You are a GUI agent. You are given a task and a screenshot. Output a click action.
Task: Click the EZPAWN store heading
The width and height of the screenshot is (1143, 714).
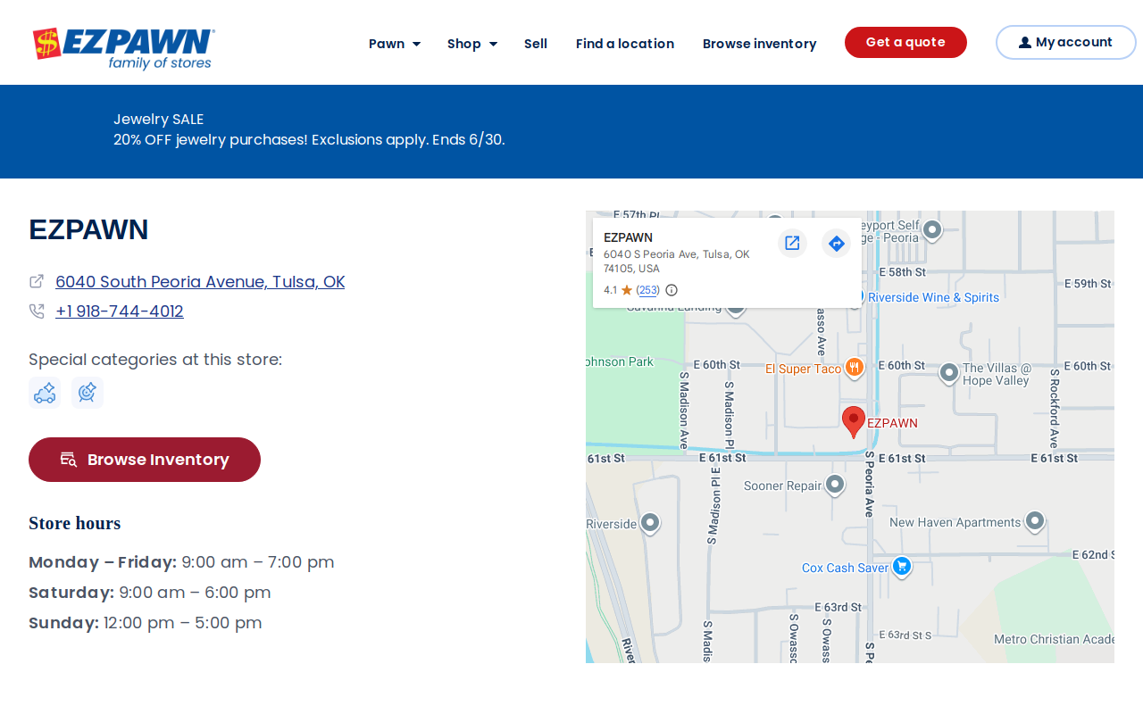click(88, 229)
